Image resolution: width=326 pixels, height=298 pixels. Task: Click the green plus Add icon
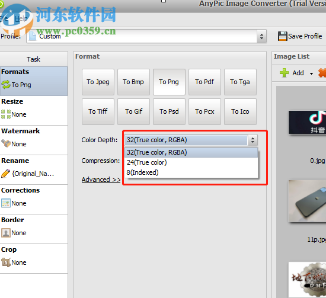pyautogui.click(x=284, y=73)
